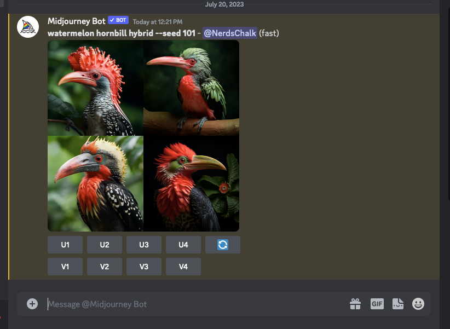Click the Midjourney Bot sailboat avatar
The width and height of the screenshot is (450, 329).
pyautogui.click(x=28, y=27)
